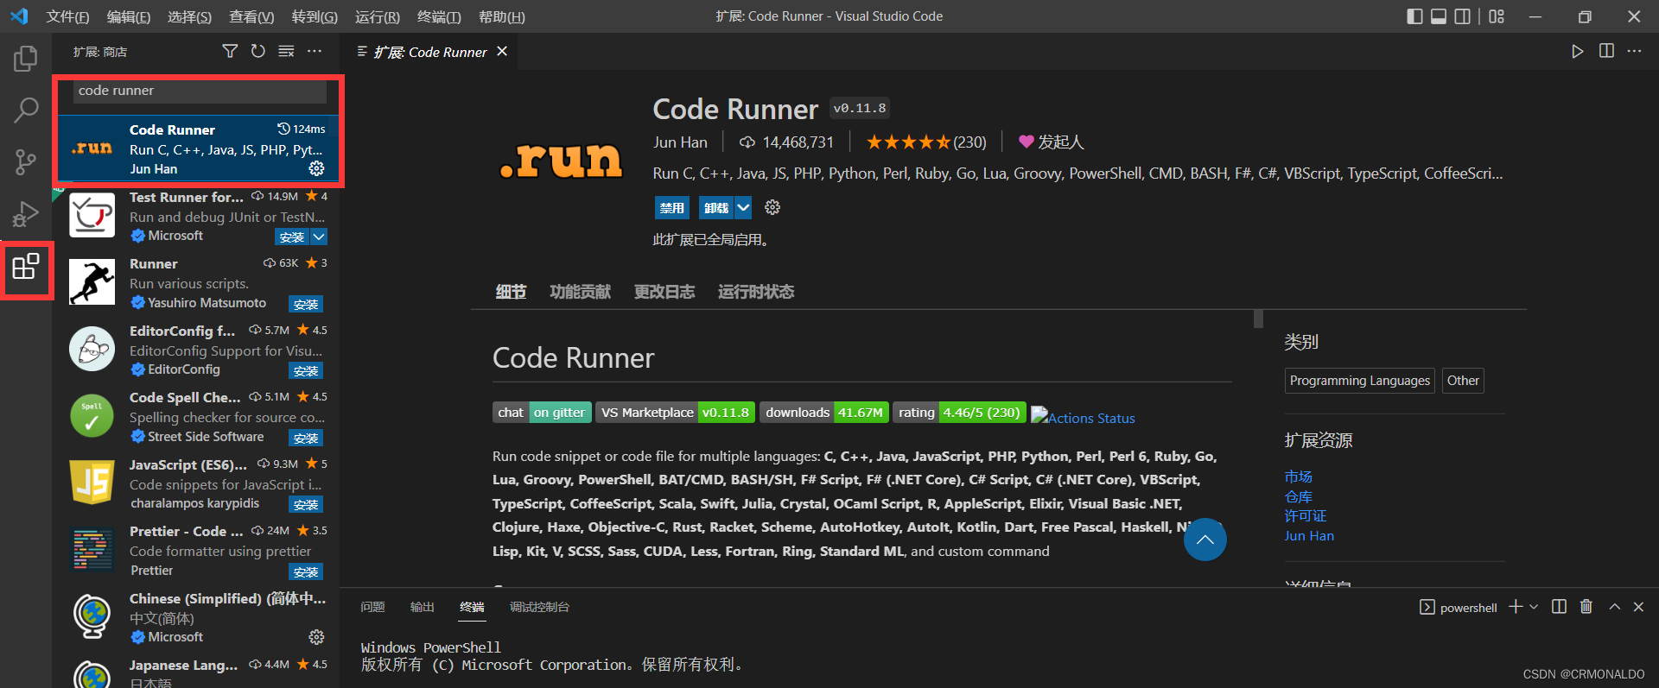The height and width of the screenshot is (688, 1659).
Task: Open the 终端(T) menu
Action: pos(439,16)
